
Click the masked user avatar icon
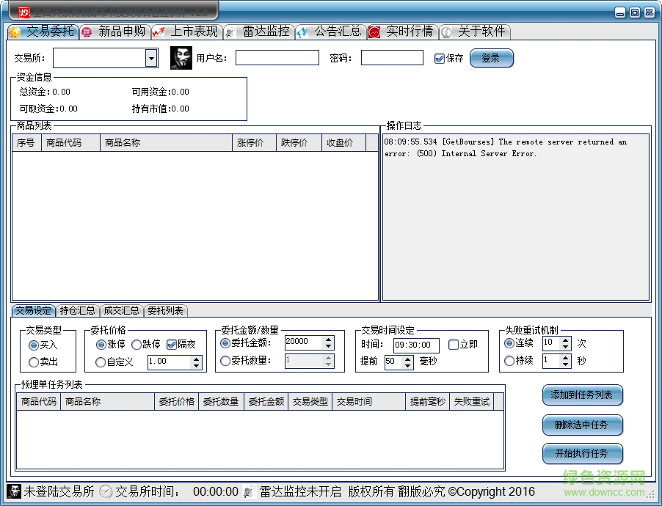point(181,58)
